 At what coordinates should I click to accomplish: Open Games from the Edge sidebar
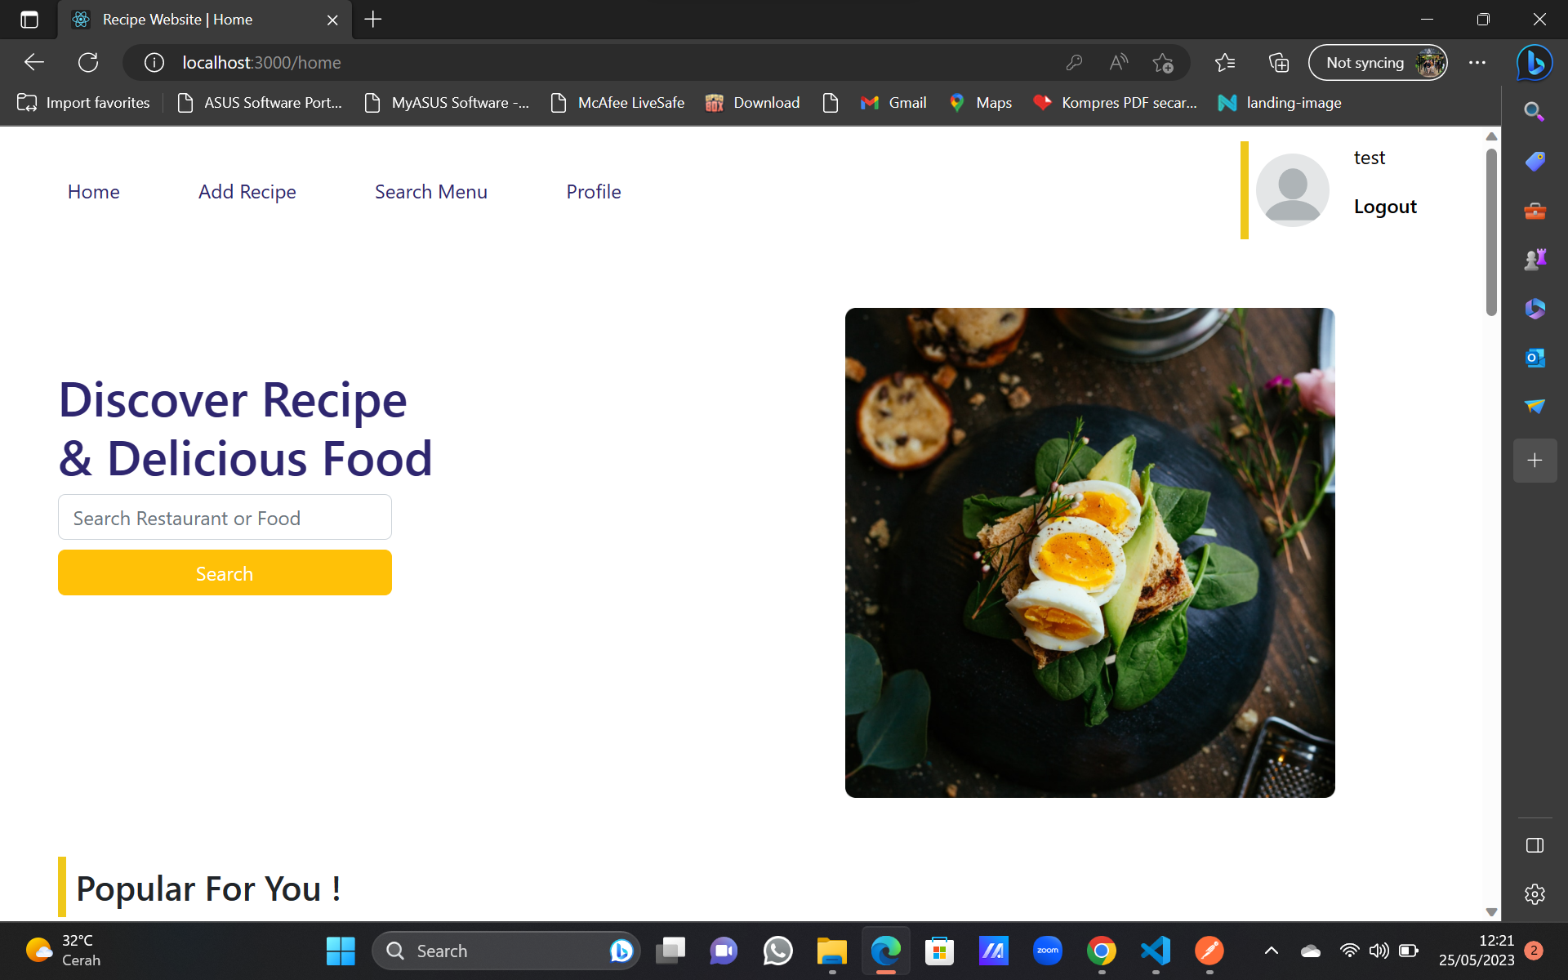point(1535,259)
